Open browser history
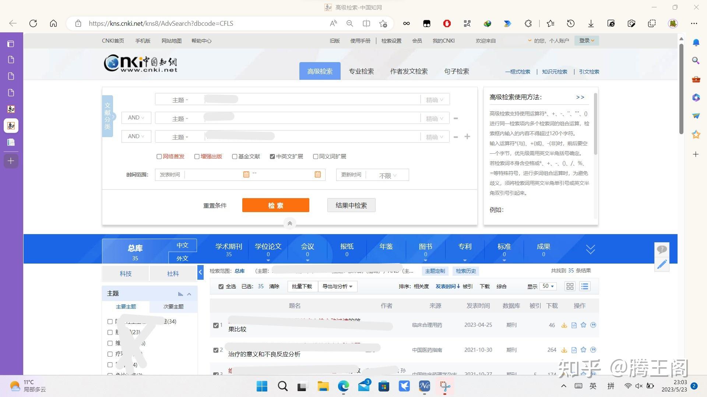 [x=570, y=24]
